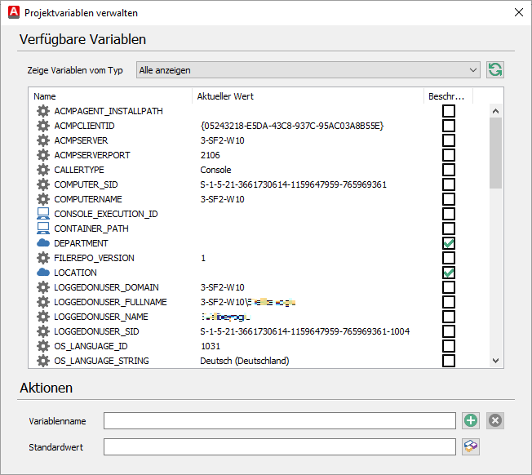Click the gray X delete variable icon

[x=495, y=420]
